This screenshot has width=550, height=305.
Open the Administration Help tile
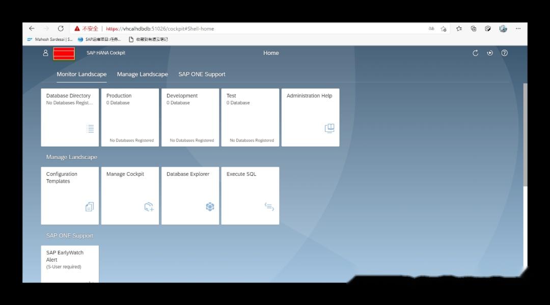pyautogui.click(x=311, y=118)
